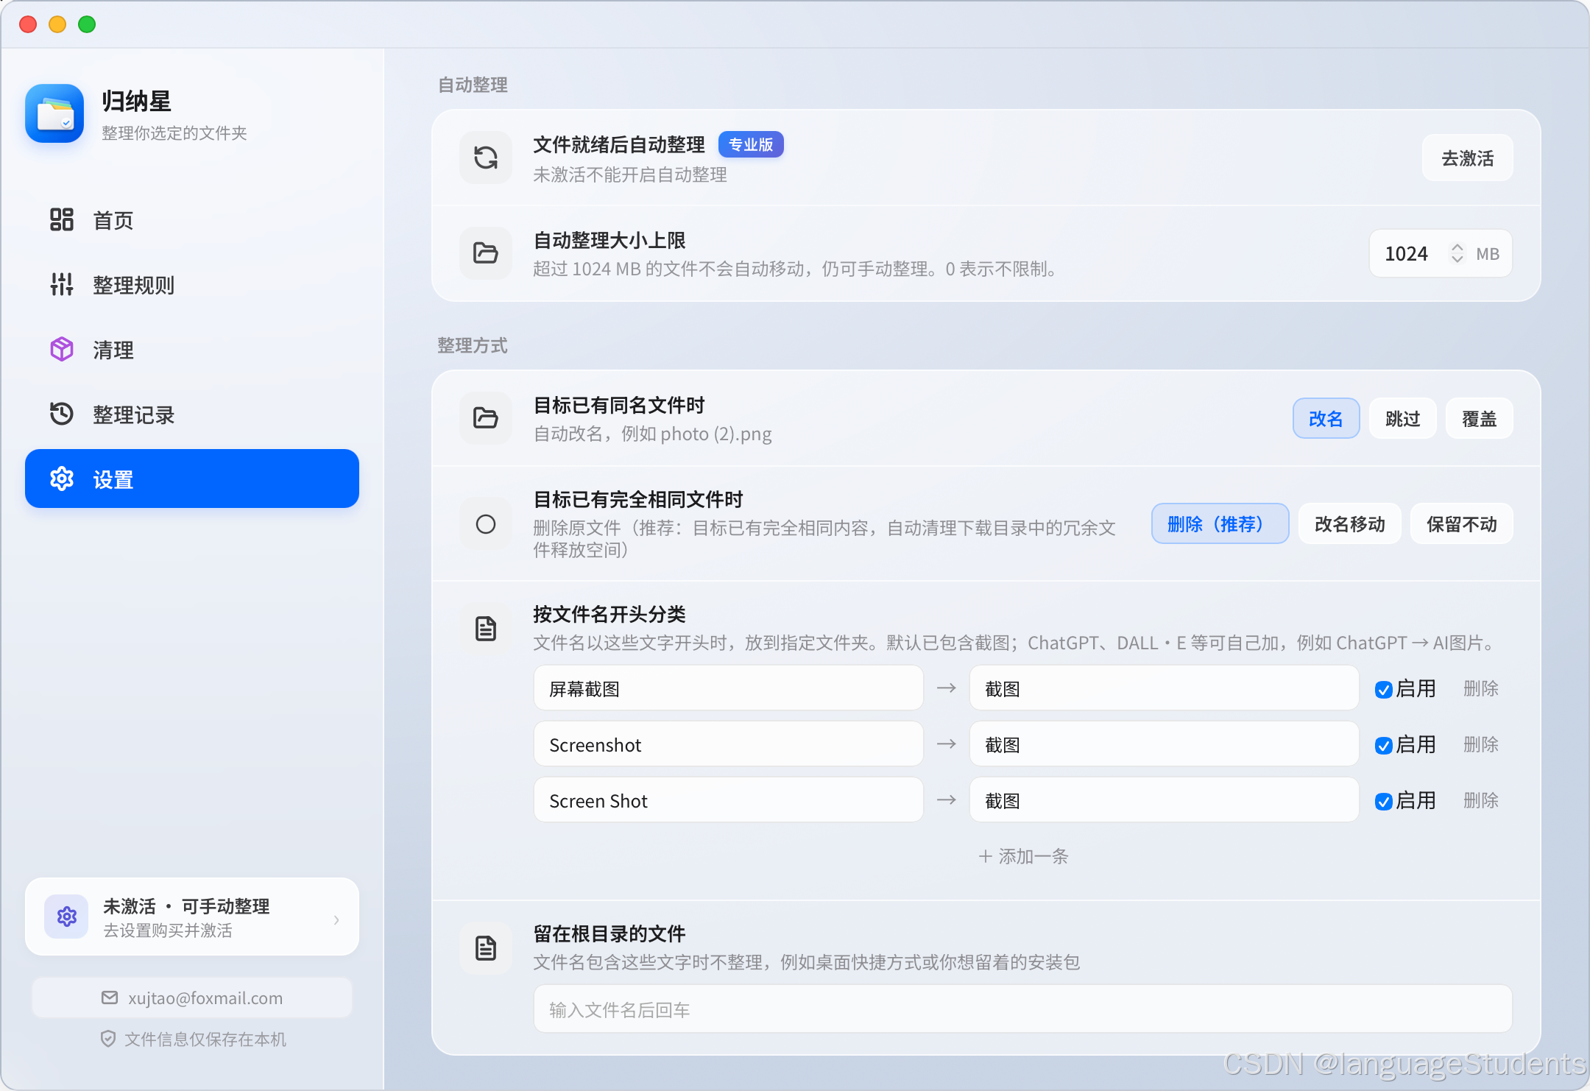This screenshot has width=1590, height=1091.
Task: Click the envelope icon next to xujtao@foxmail.com
Action: [110, 998]
